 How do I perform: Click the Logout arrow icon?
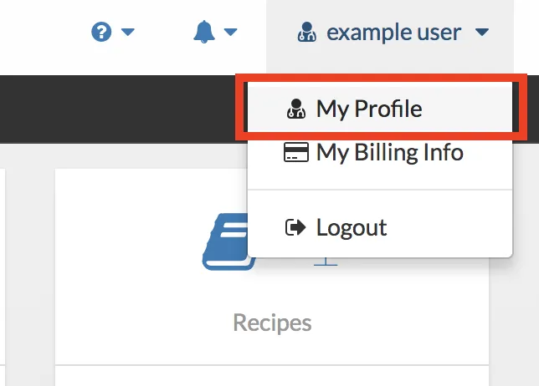pyautogui.click(x=296, y=227)
